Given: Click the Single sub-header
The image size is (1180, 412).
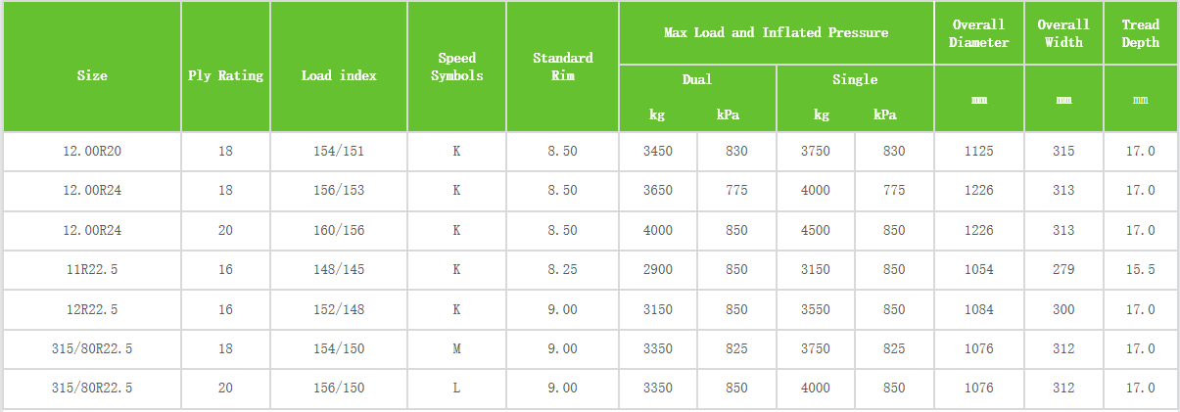Looking at the screenshot, I should (855, 79).
